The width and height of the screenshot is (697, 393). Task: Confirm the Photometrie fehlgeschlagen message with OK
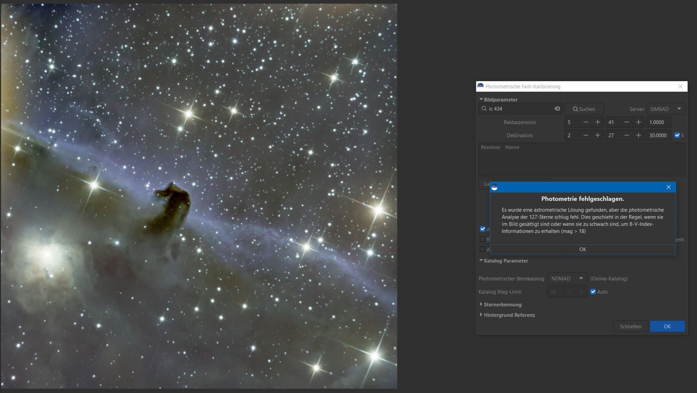(x=583, y=249)
